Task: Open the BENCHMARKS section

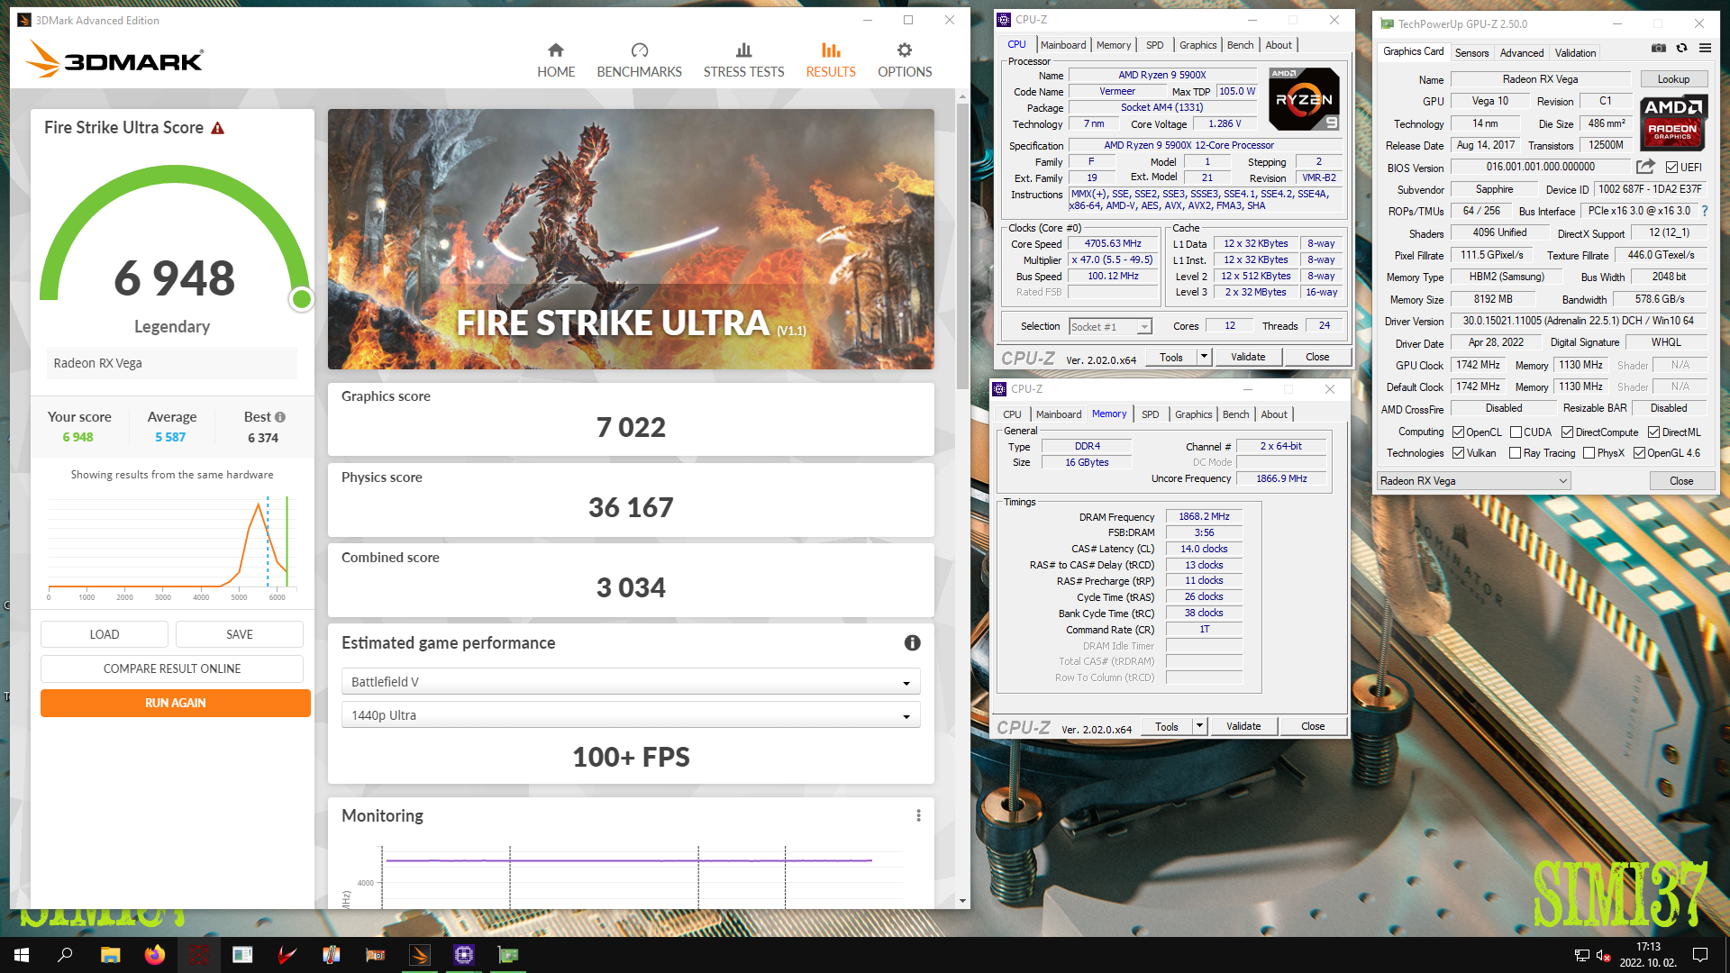Action: pos(639,60)
